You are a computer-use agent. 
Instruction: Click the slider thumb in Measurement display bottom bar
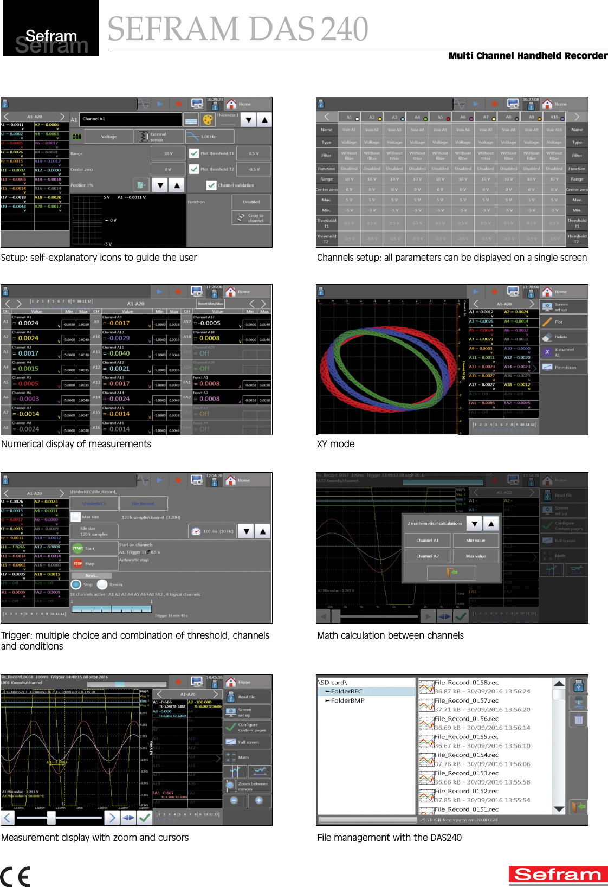point(51,818)
